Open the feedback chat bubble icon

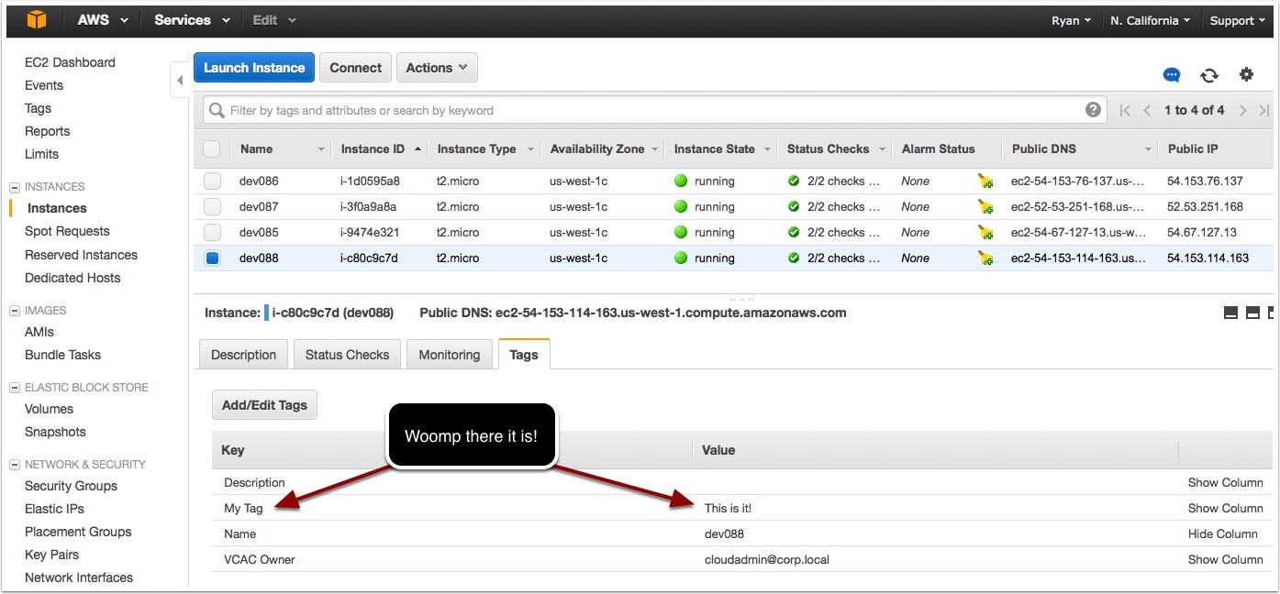click(x=1172, y=75)
